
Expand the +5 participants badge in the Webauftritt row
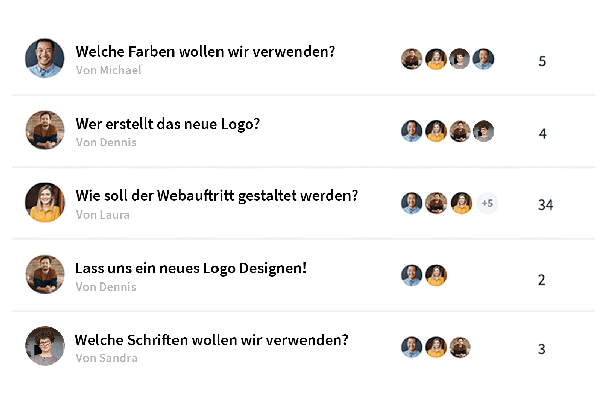(x=488, y=204)
